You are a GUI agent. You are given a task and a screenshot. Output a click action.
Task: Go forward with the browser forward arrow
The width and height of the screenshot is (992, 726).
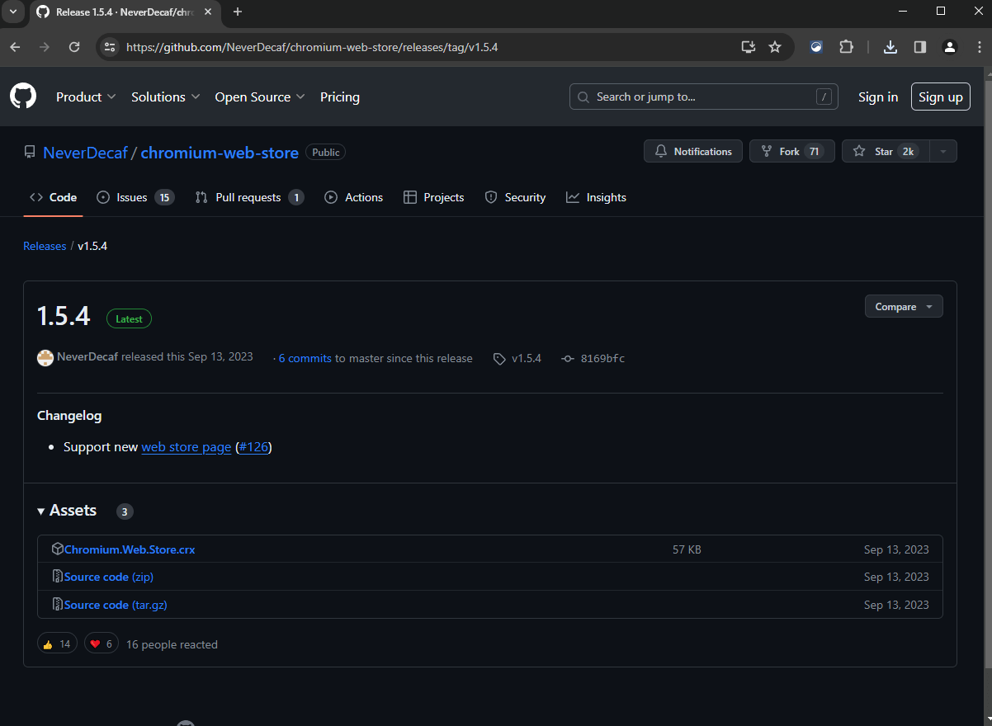click(45, 47)
